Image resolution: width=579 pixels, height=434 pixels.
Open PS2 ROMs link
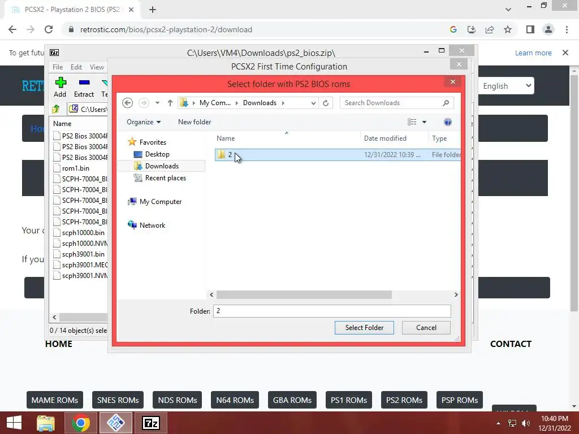[x=404, y=400]
